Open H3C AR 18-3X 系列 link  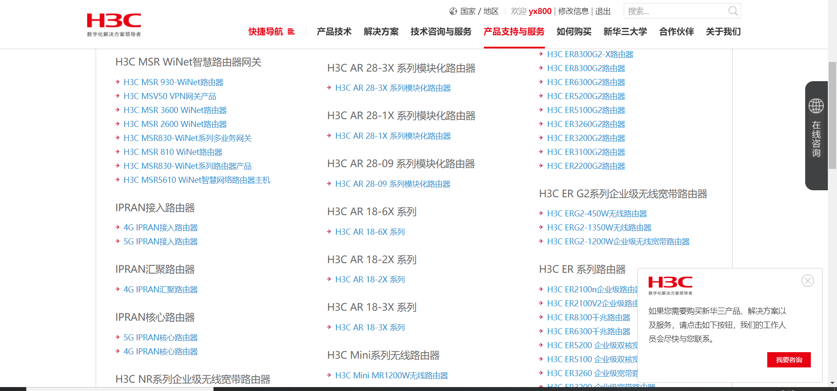click(x=370, y=327)
